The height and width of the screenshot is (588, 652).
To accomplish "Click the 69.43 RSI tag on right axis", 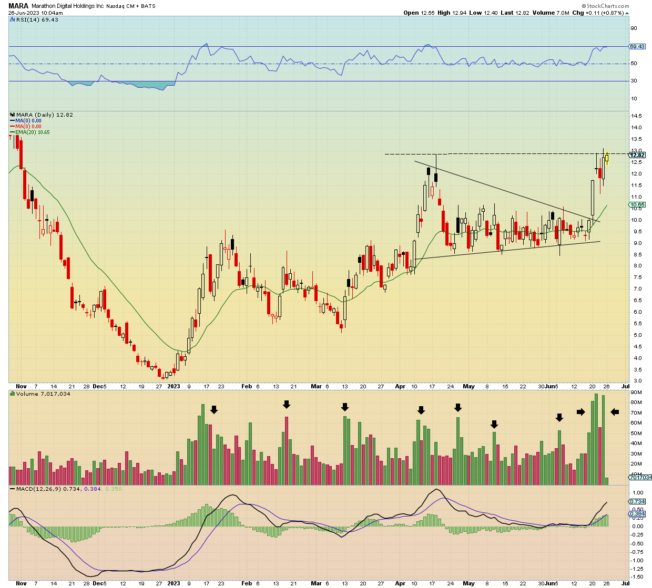I will coord(637,46).
